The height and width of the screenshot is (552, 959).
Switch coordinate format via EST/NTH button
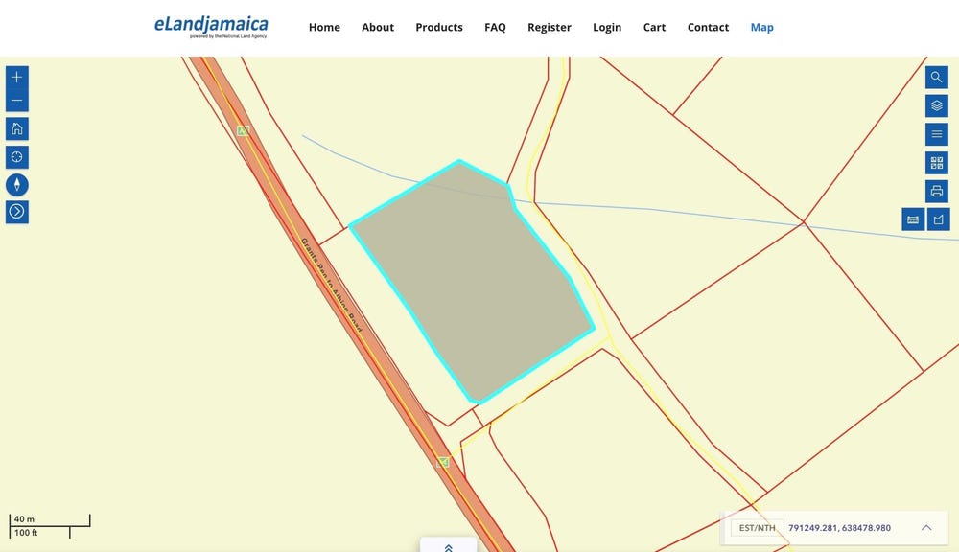point(757,528)
